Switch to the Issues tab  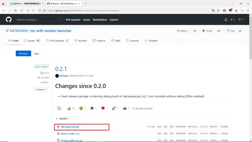pyautogui.click(x=32, y=41)
